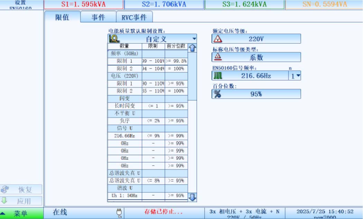Click the power quality preset icon beside 自定义

[x=114, y=39]
